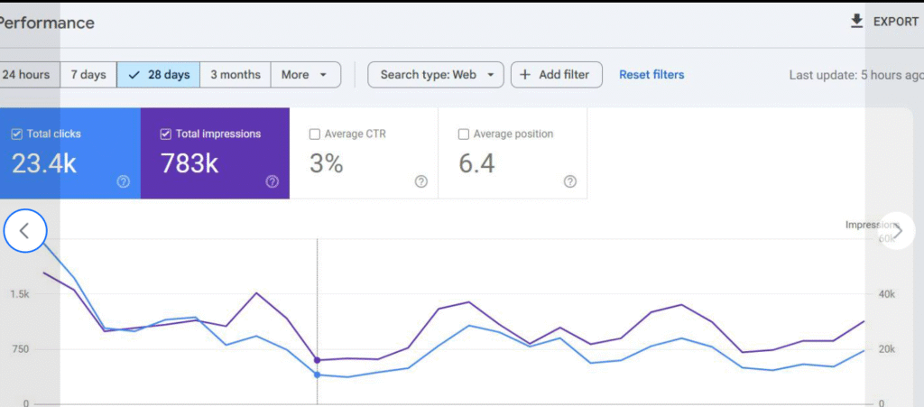Uncheck the Total clicks checkbox

pos(16,134)
